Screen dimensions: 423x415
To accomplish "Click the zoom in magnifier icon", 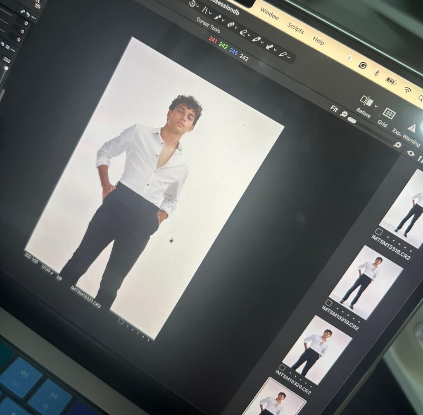I will [x=397, y=145].
